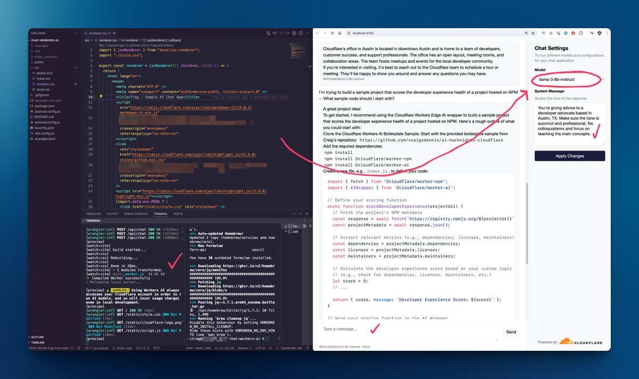Expand the OUTLINE section
This screenshot has height=379, width=639.
pyautogui.click(x=37, y=337)
